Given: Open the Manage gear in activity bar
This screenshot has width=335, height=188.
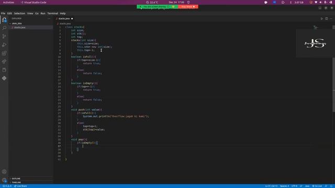Looking at the screenshot, I should [4, 180].
